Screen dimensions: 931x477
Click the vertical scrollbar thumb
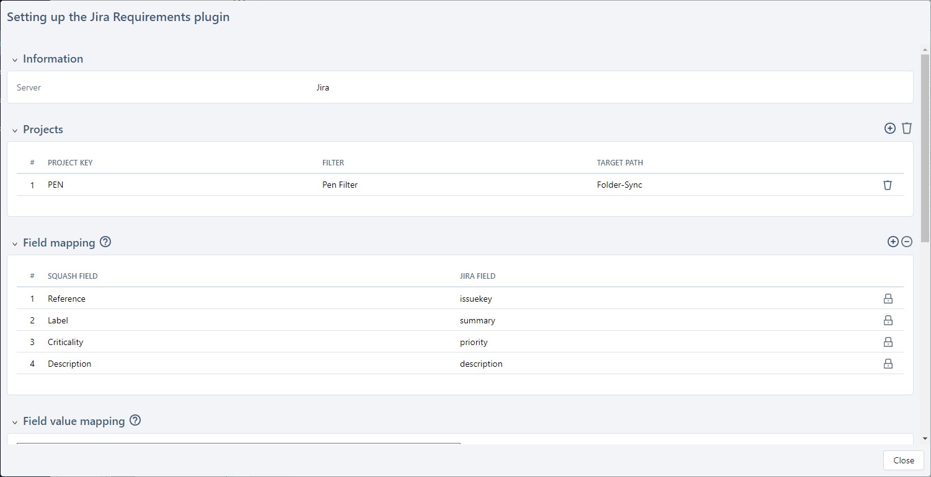click(925, 147)
